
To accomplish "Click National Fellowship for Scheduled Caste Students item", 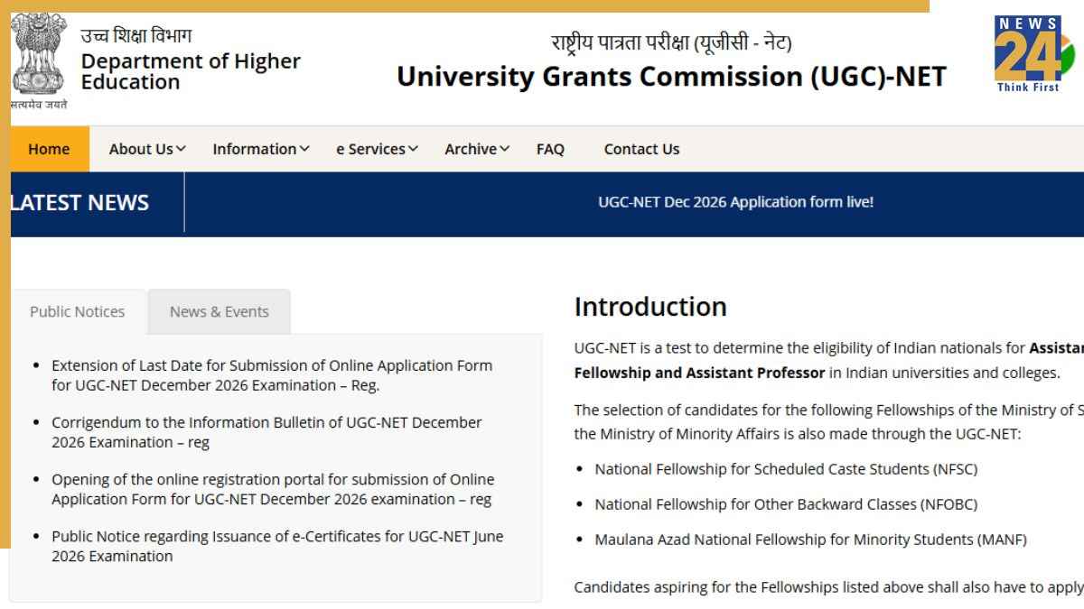I will (786, 469).
